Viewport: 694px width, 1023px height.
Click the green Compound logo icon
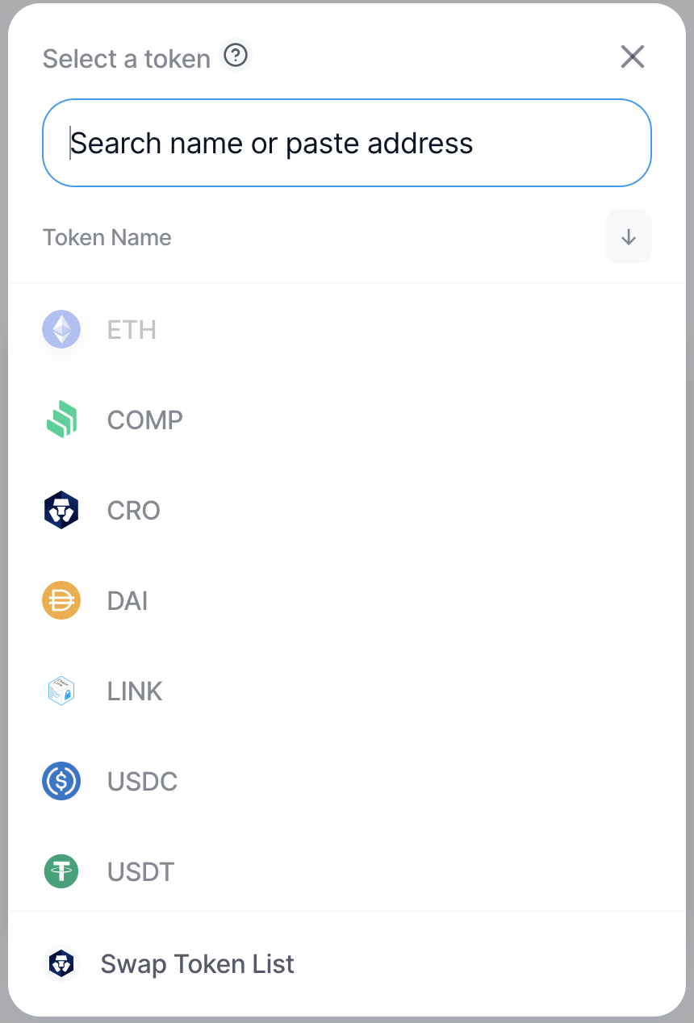pos(61,420)
